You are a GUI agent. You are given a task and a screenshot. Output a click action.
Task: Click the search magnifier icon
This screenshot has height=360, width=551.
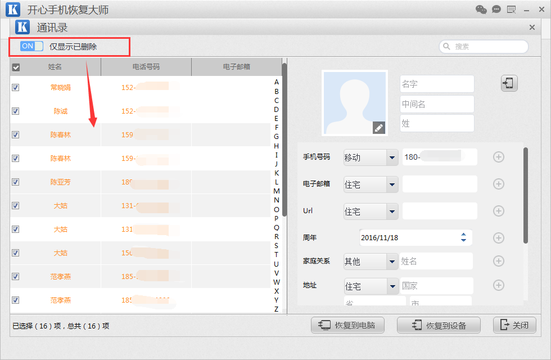[x=446, y=46]
